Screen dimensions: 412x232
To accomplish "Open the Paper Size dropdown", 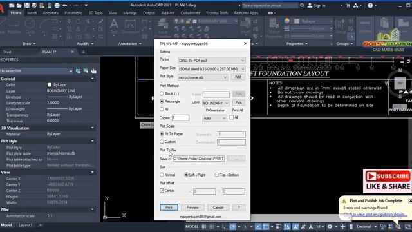I will [x=212, y=69].
